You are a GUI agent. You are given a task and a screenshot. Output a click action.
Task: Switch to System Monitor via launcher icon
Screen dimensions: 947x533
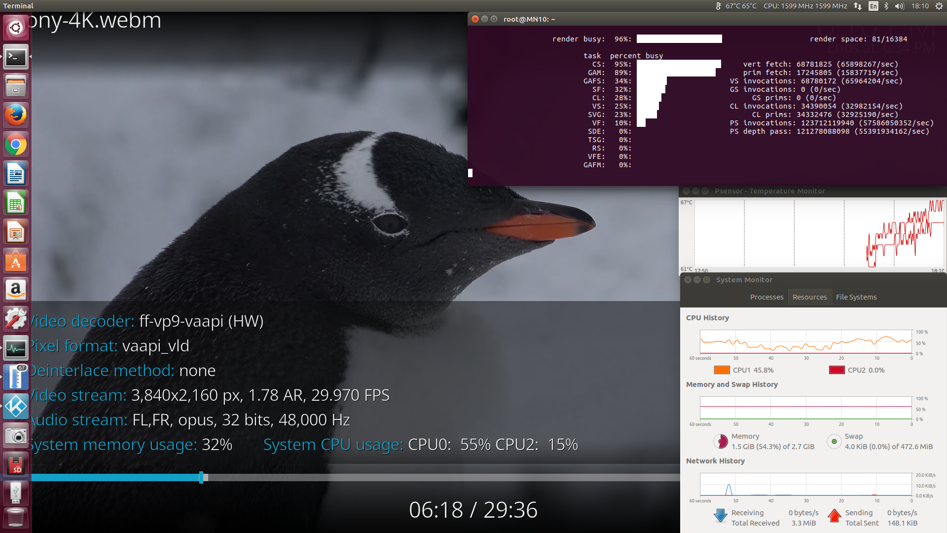pyautogui.click(x=16, y=349)
